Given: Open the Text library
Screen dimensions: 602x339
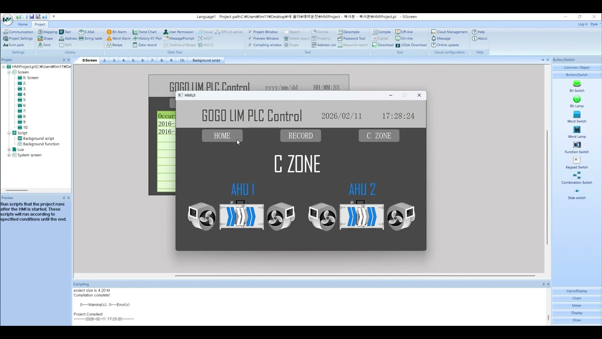Looking at the screenshot, I should pos(65,32).
